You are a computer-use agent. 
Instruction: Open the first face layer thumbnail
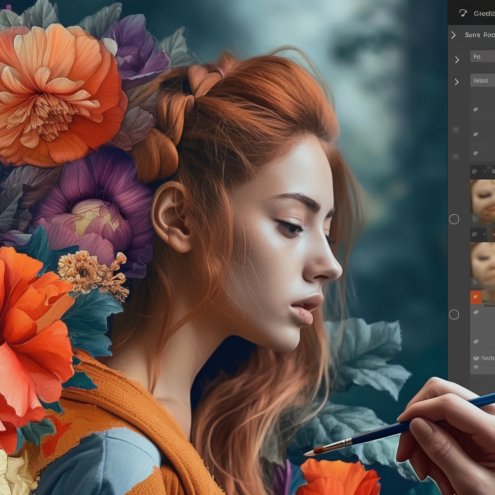coord(483,202)
